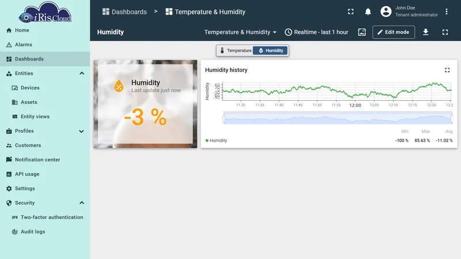The image size is (461, 259).
Task: Click the Humidity value card
Action: click(x=145, y=104)
